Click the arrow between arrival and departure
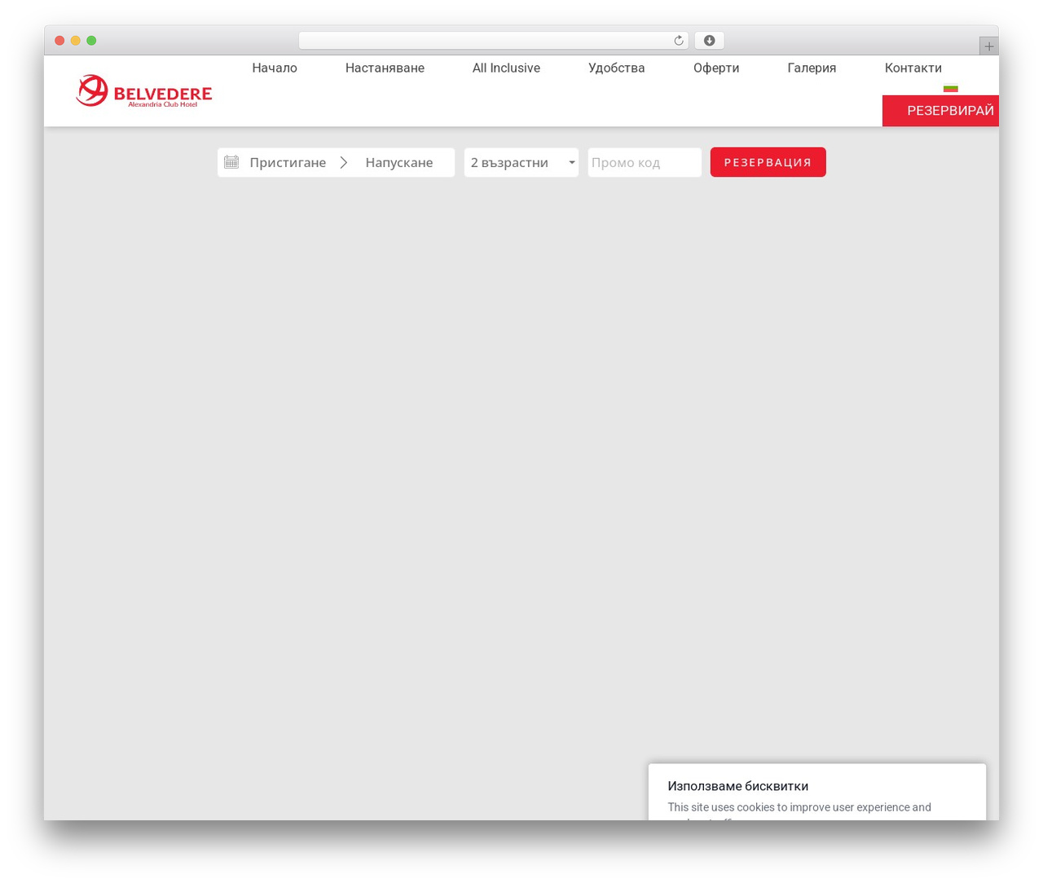Screen dimensions: 1043x883 pyautogui.click(x=344, y=162)
